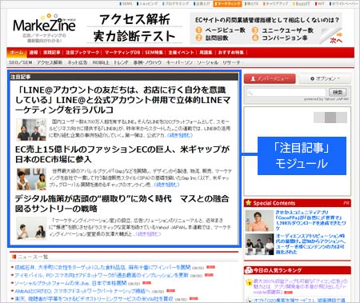Open the EC売上15億ドル ギャップ headline article
This screenshot has width=360, height=303.
(122, 154)
